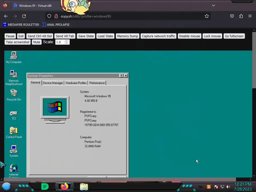Close the System Properties dialog
The width and height of the screenshot is (256, 192).
125,75
